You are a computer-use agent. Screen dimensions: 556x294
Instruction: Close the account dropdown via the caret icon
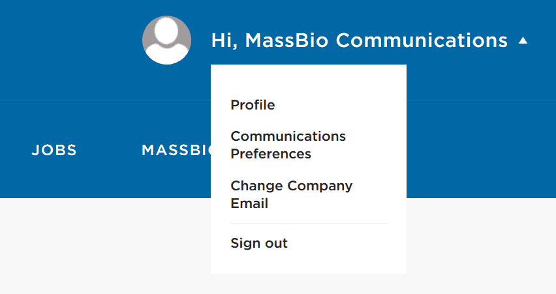coord(523,40)
